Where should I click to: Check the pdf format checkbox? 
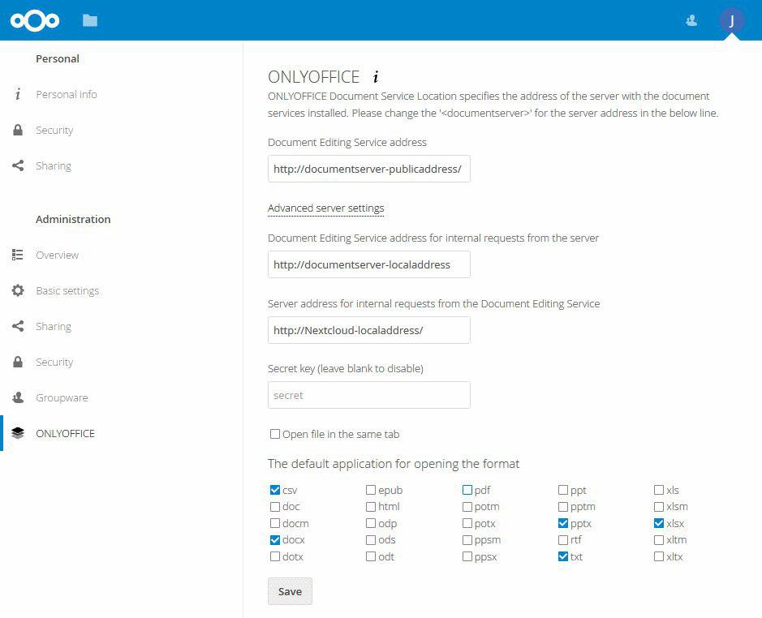click(x=467, y=490)
